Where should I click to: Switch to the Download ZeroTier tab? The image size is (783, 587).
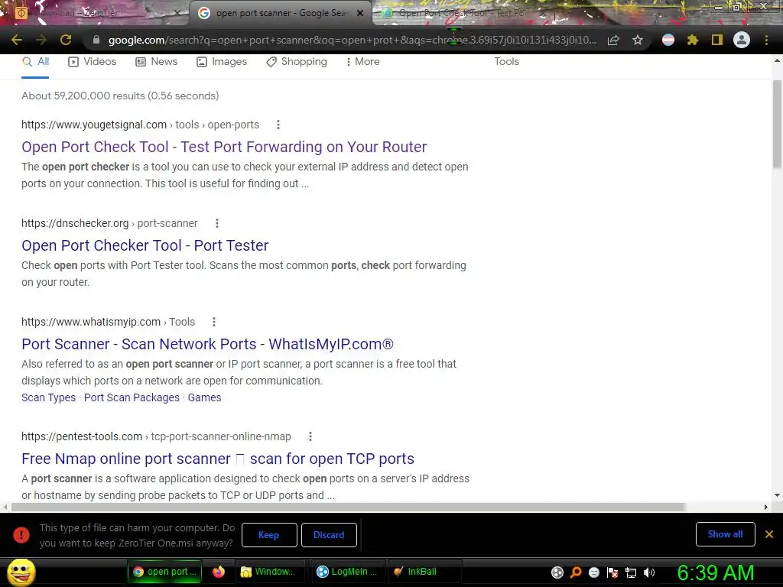pos(95,13)
